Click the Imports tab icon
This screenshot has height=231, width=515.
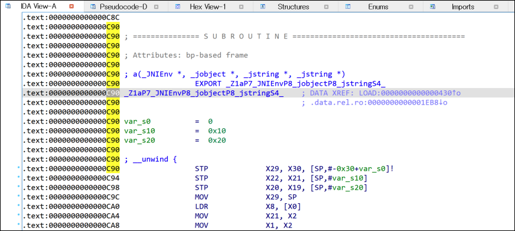pos(432,6)
